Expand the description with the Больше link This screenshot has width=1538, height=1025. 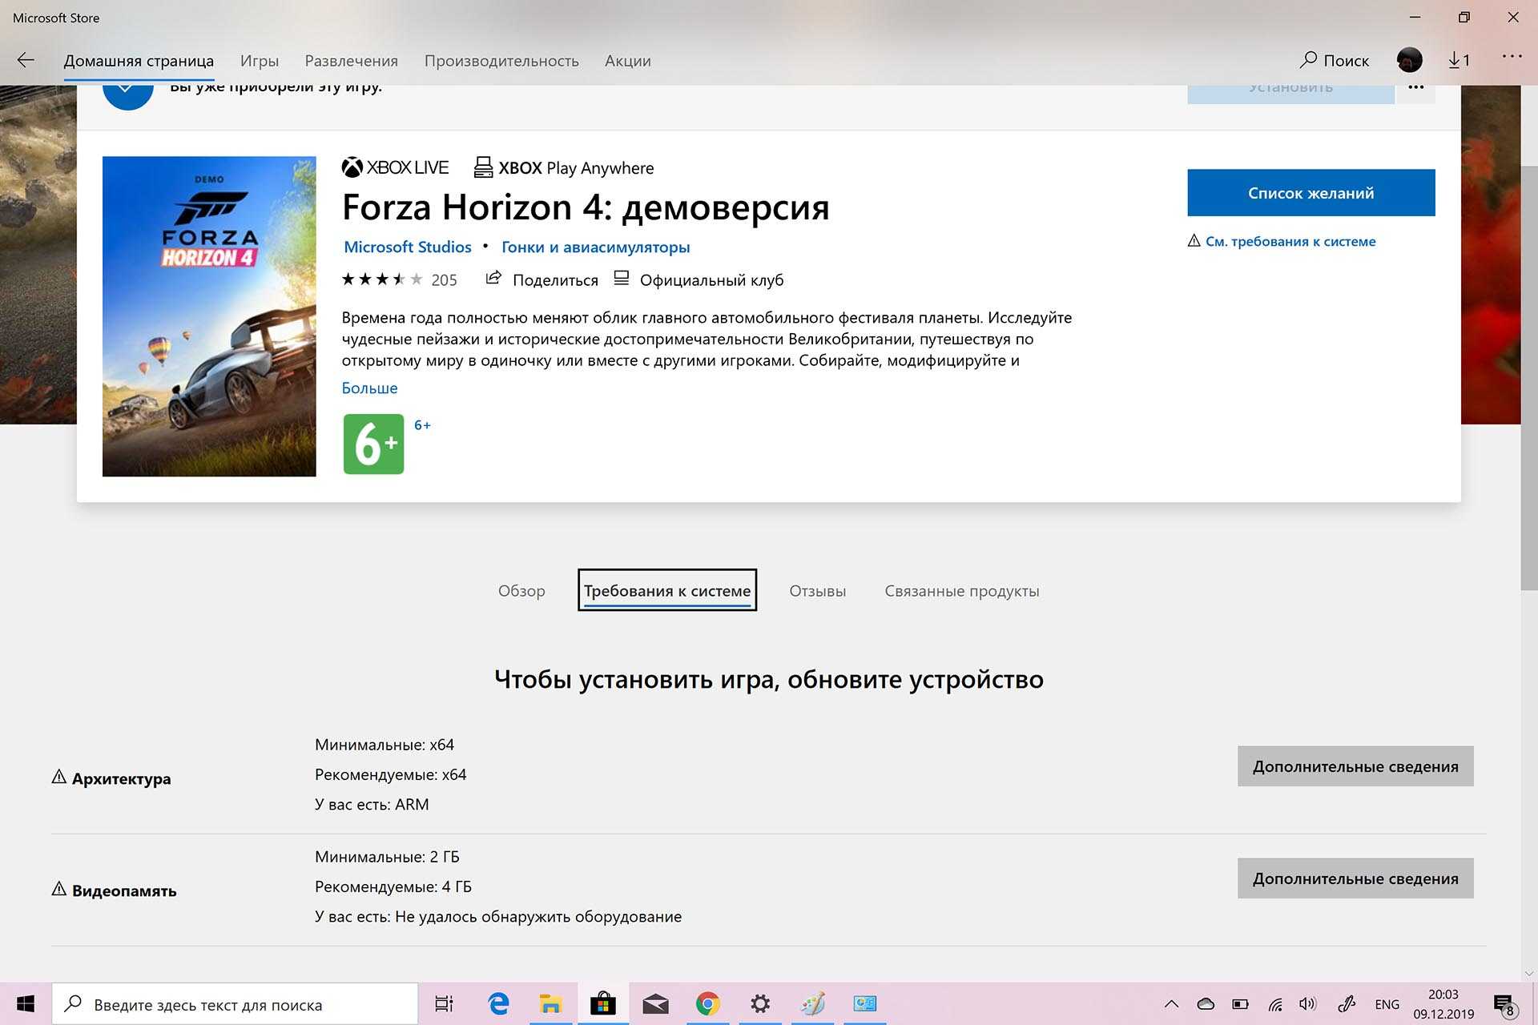pos(369,388)
